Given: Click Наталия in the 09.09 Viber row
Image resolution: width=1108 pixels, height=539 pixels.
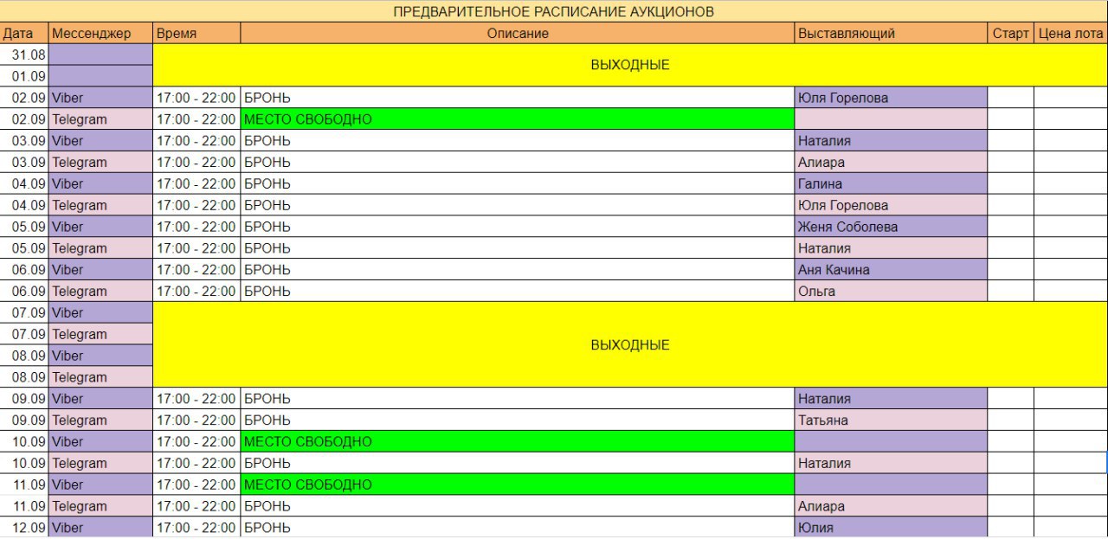Looking at the screenshot, I should click(x=892, y=399).
